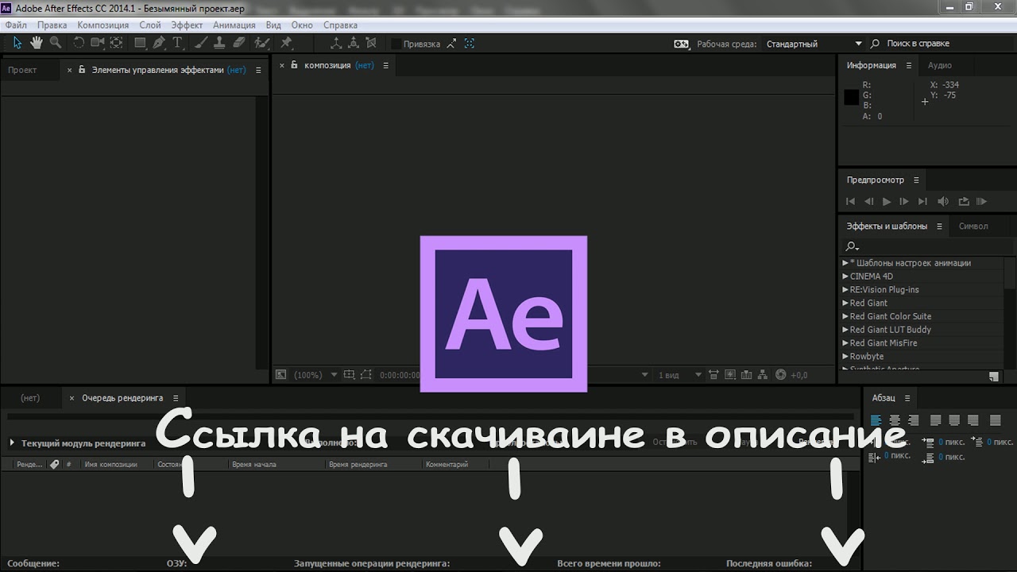Go to first frame in Предпросмотр

pyautogui.click(x=851, y=202)
